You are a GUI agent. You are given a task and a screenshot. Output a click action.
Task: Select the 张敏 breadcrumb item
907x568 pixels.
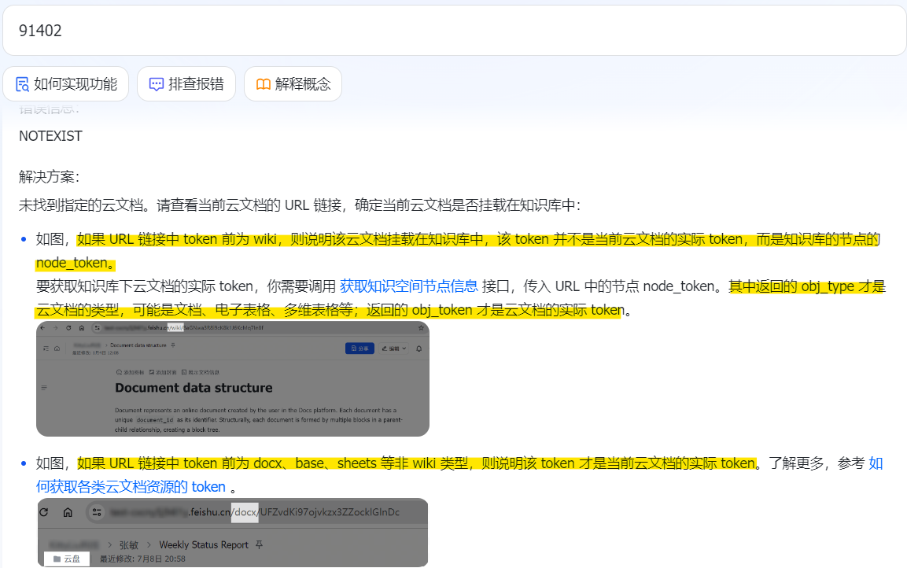click(x=128, y=544)
